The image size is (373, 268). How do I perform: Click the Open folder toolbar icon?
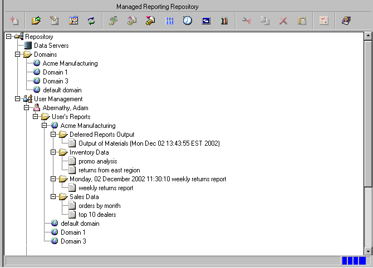click(x=36, y=21)
